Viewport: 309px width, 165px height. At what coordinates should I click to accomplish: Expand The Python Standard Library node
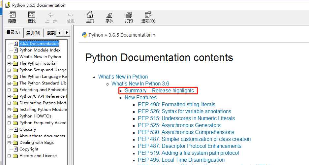pyautogui.click(x=9, y=83)
